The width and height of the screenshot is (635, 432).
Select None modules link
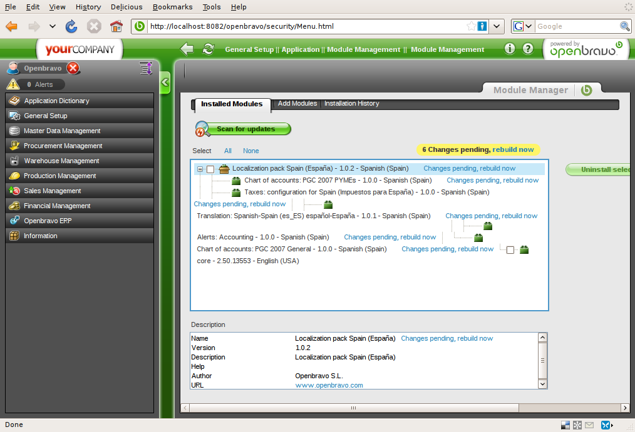pos(250,151)
